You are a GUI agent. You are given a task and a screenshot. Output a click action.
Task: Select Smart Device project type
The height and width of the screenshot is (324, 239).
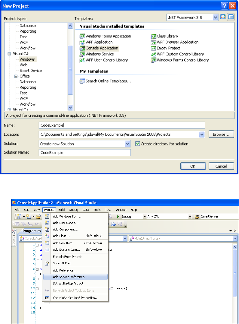[30, 71]
